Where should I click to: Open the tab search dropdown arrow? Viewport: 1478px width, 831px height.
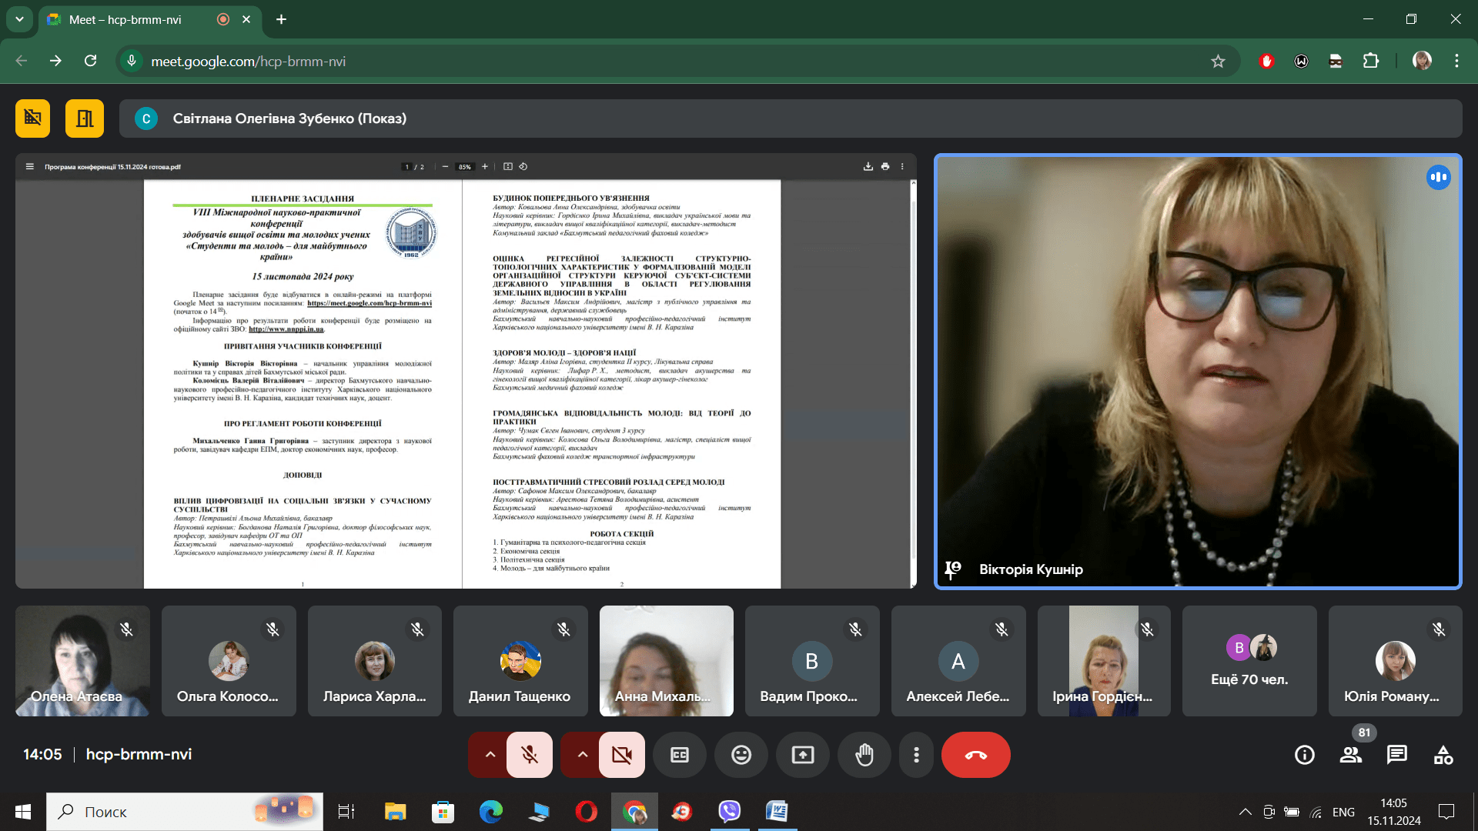click(19, 19)
